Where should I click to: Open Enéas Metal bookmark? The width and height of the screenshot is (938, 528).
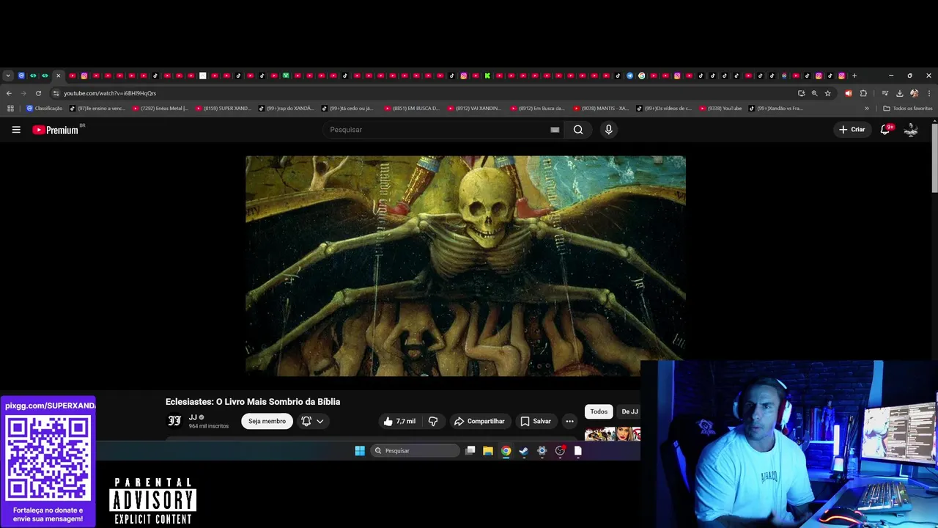160,109
